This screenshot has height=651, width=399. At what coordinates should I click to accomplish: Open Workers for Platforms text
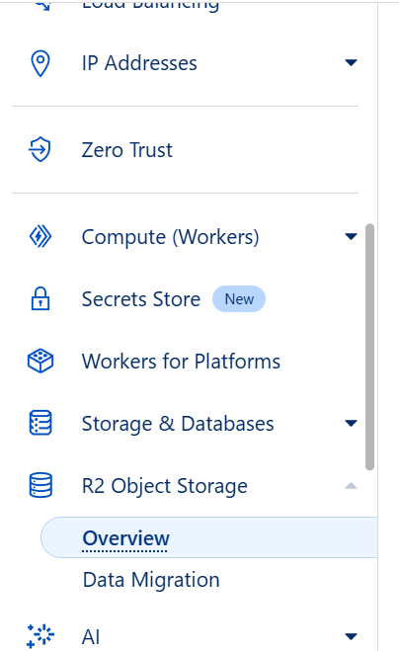click(181, 362)
